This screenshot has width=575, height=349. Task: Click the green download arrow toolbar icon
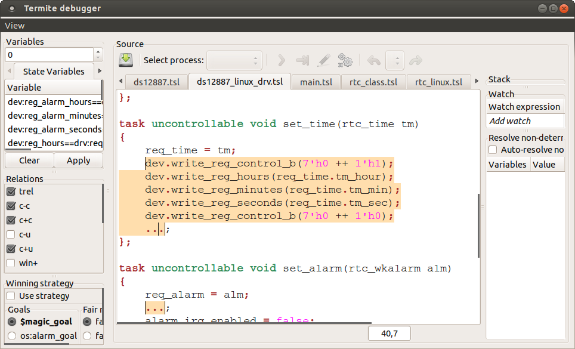[126, 60]
